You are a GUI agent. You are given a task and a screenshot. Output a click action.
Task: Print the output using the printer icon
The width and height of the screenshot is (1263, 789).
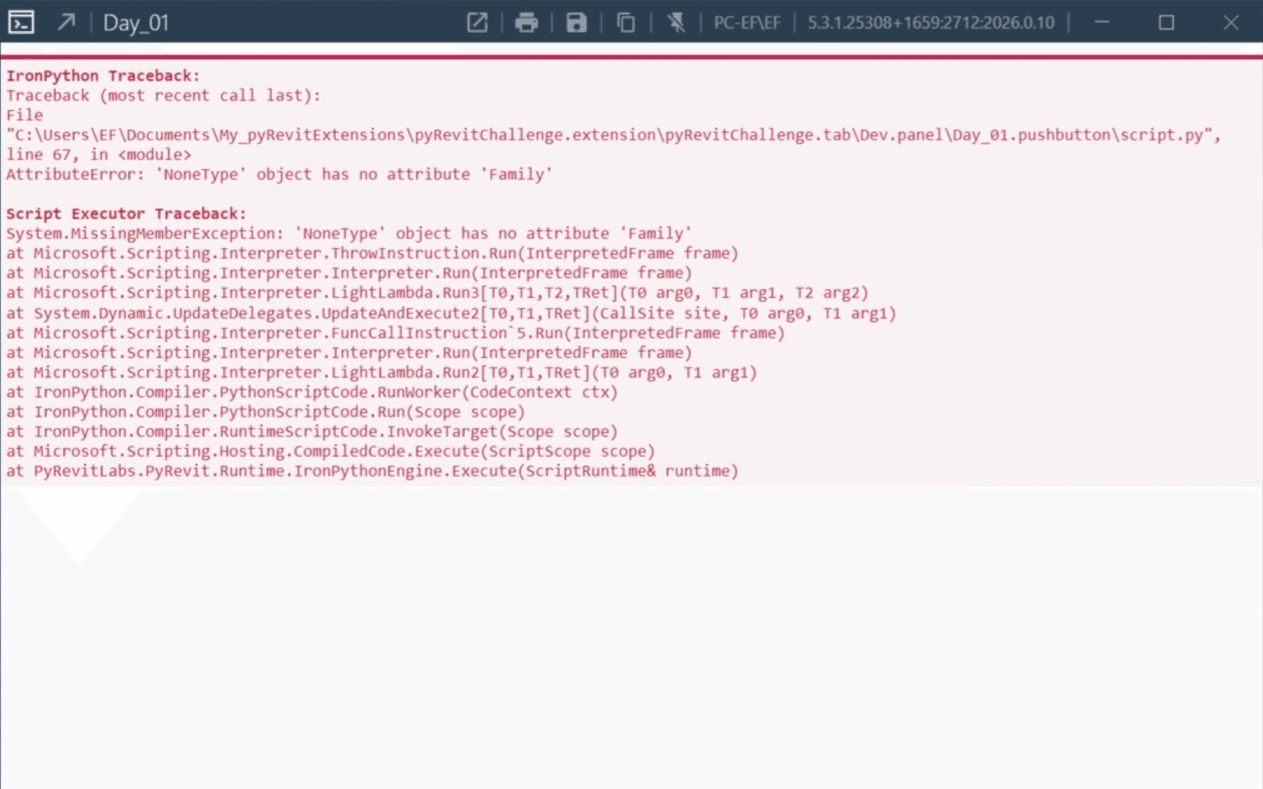(526, 23)
